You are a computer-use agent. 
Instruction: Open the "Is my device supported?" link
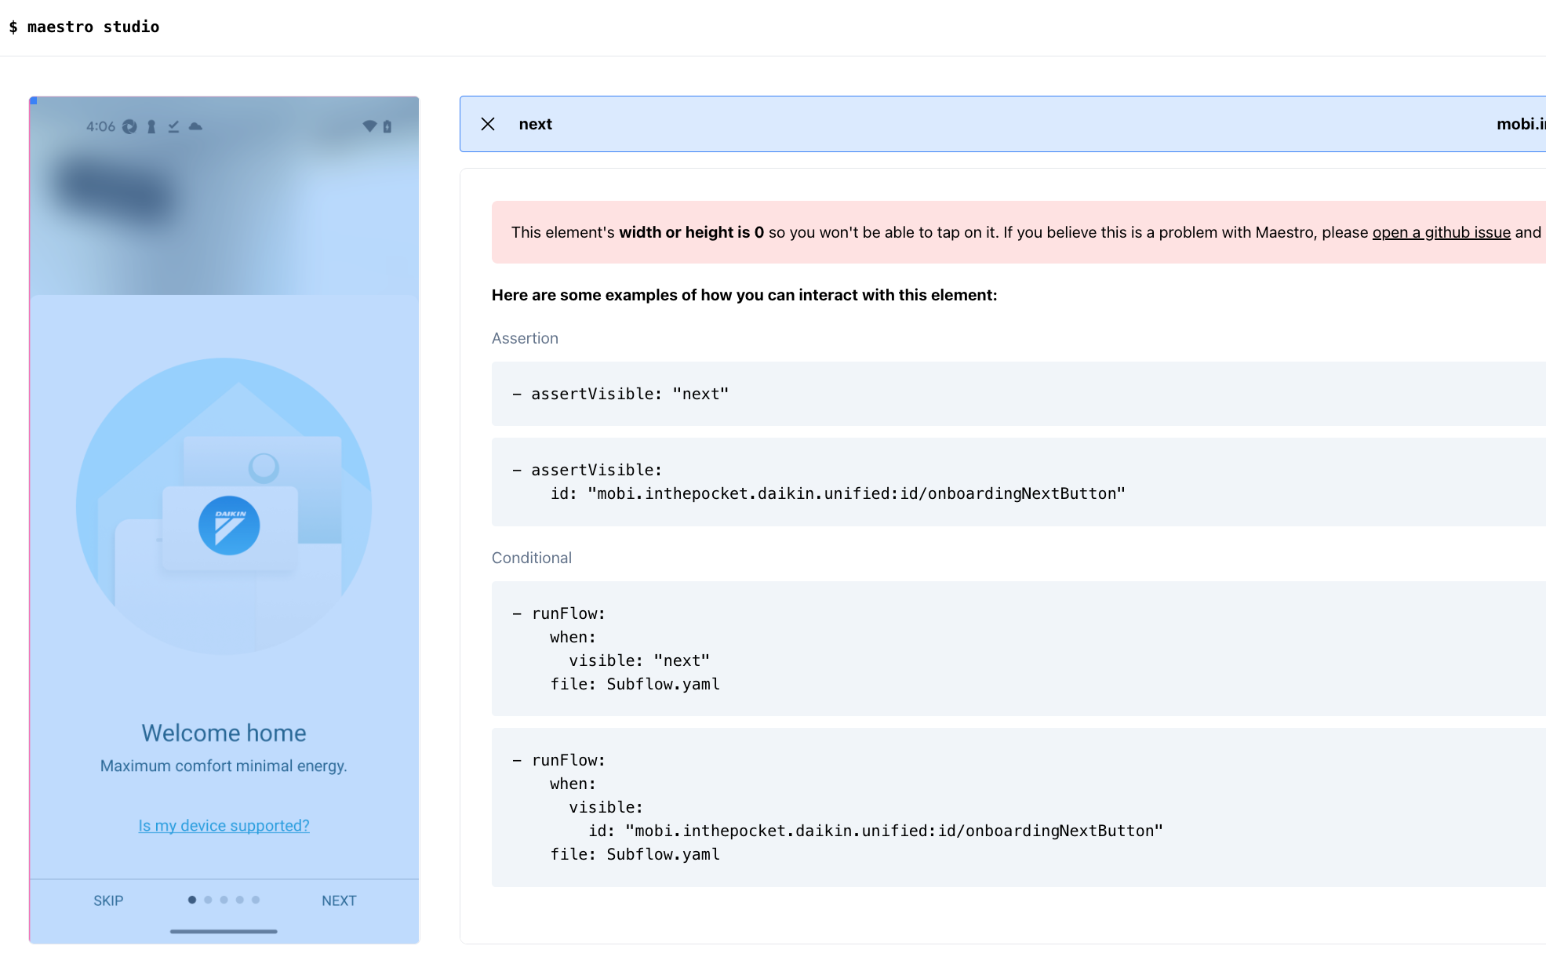(x=224, y=825)
